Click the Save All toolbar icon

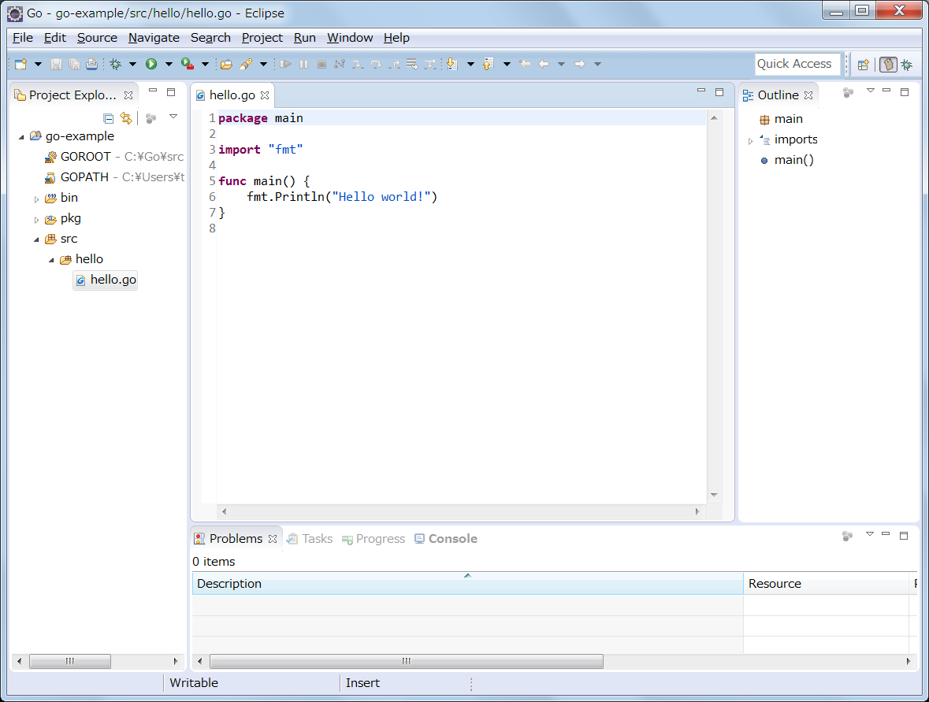(73, 63)
